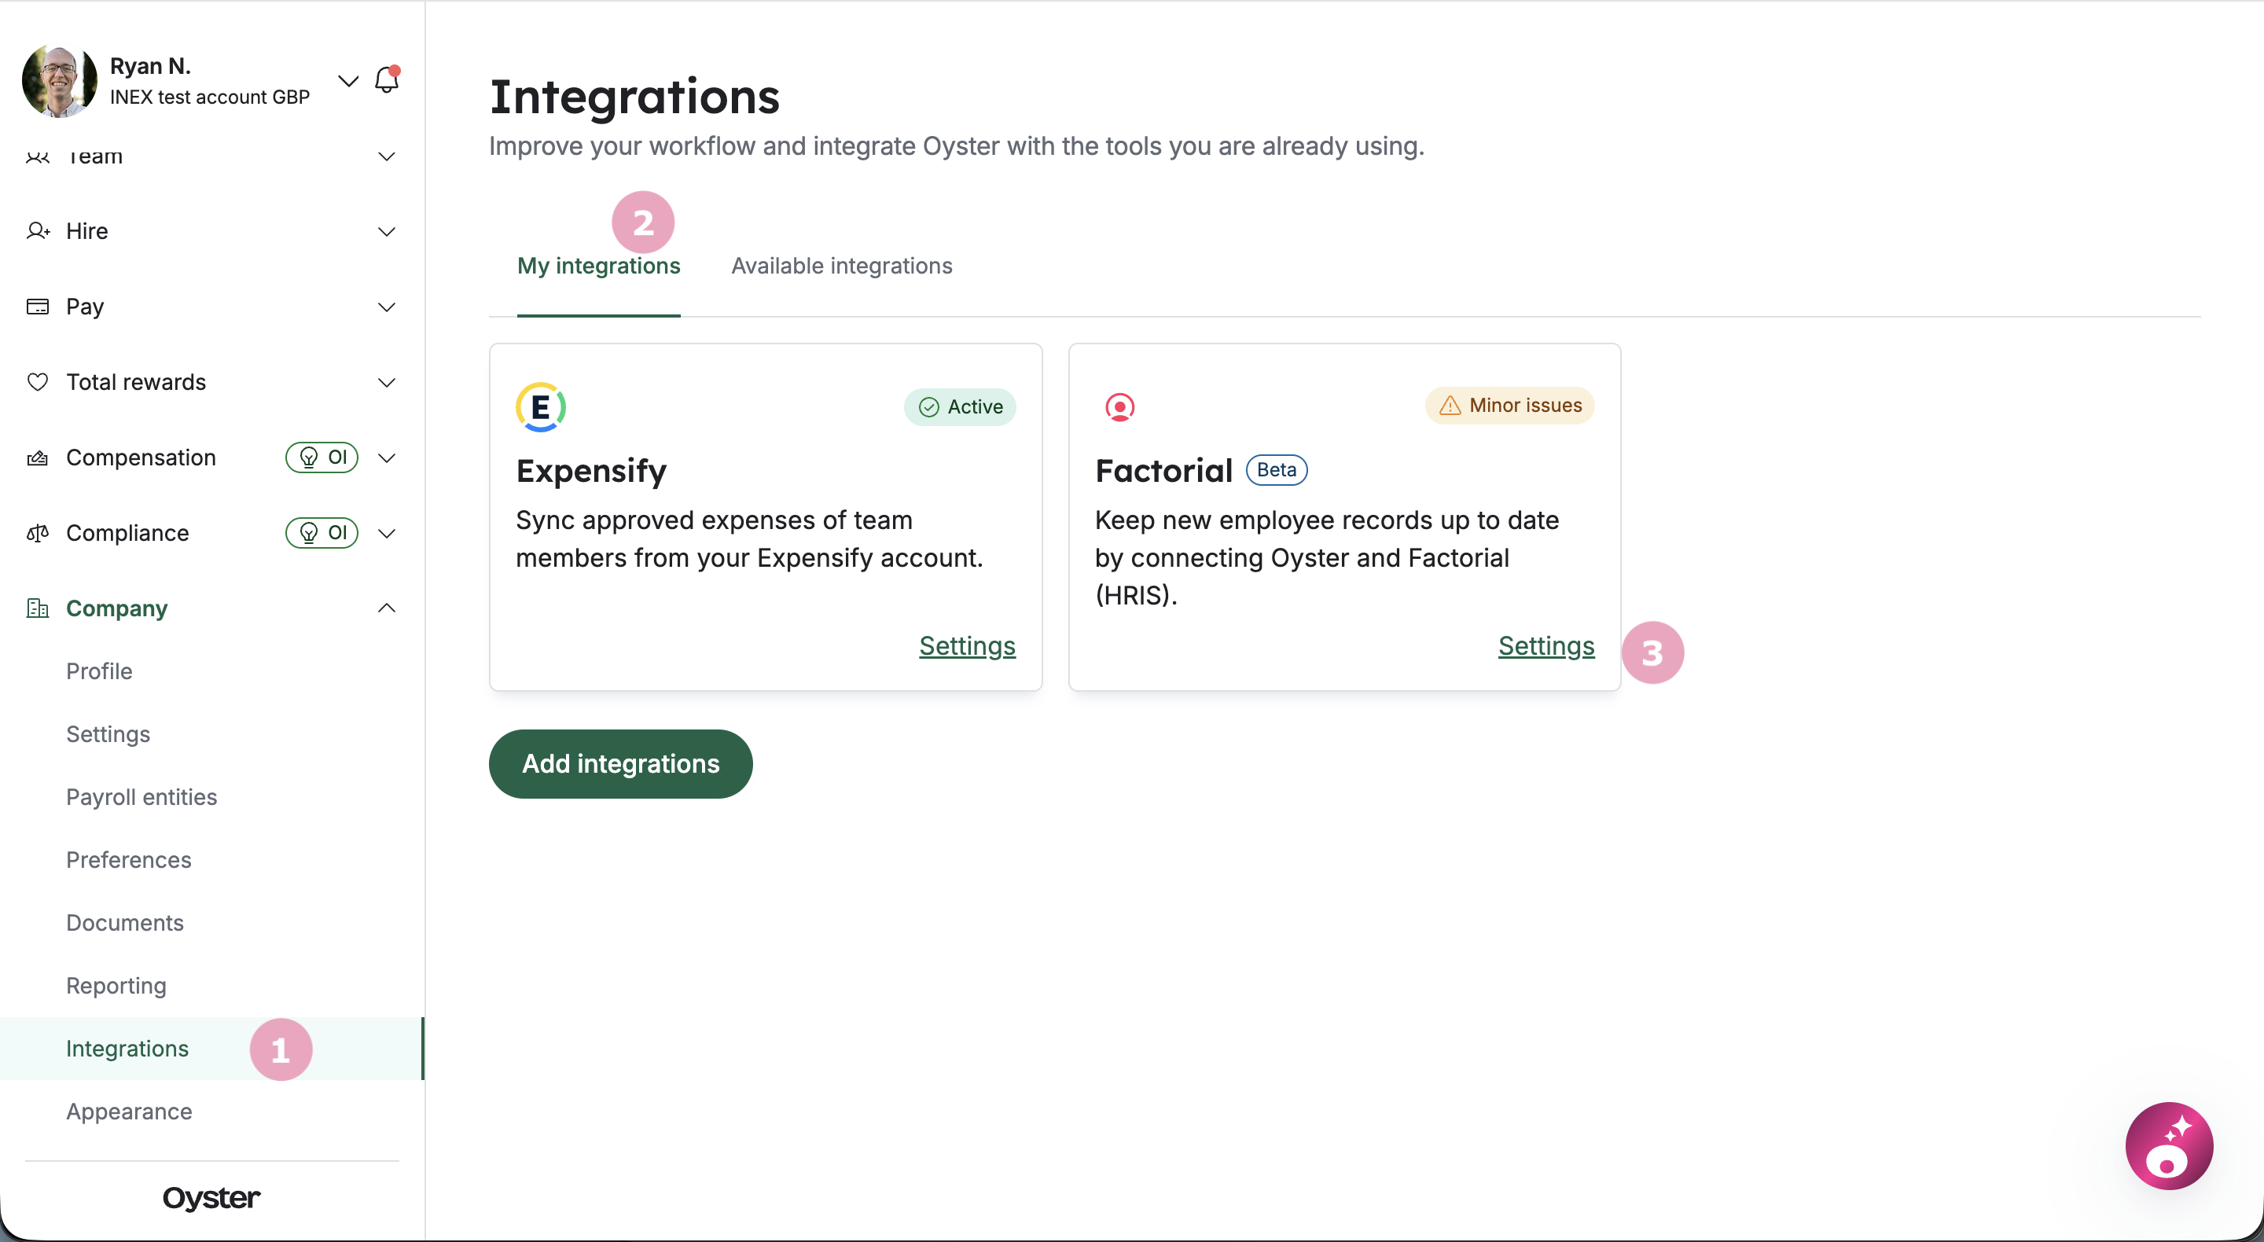The width and height of the screenshot is (2264, 1242).
Task: Expand the Compliance chevron
Action: (x=387, y=534)
